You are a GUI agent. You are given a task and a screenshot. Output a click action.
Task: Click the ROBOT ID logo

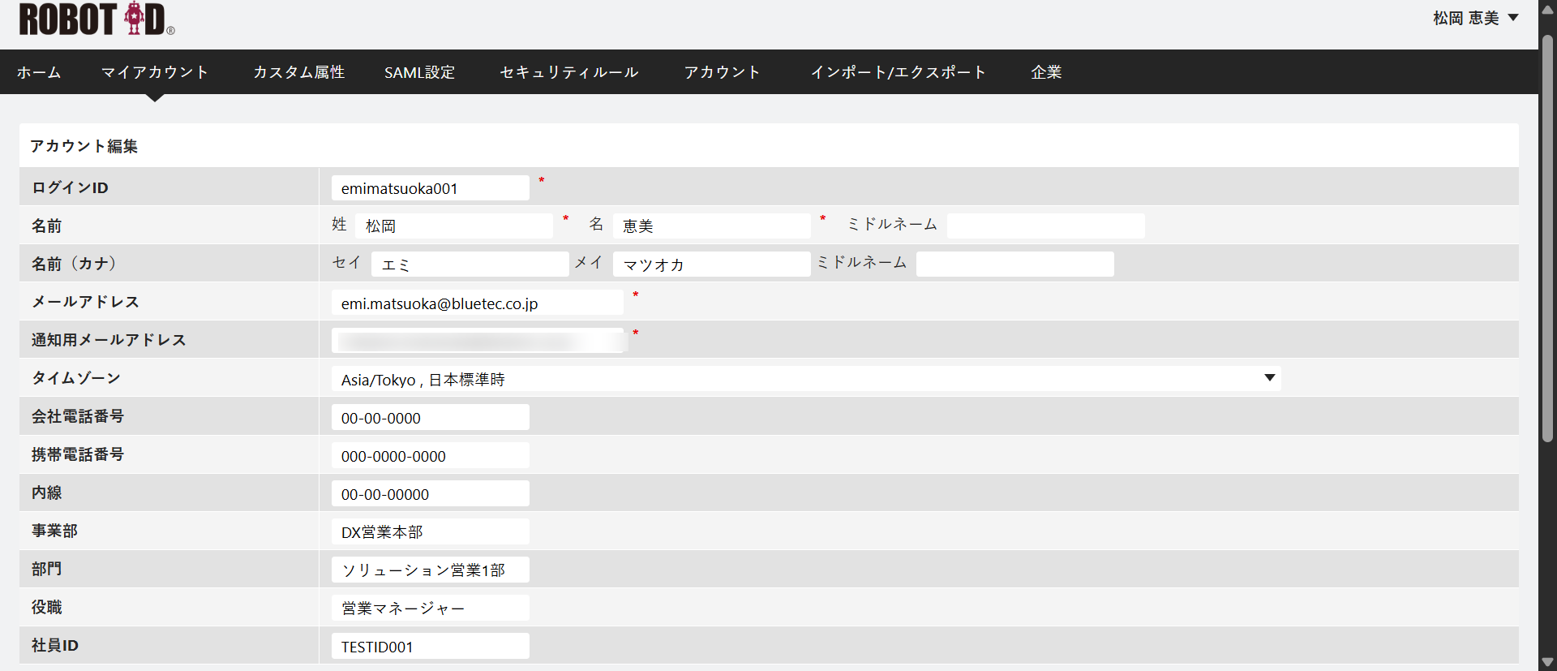96,19
